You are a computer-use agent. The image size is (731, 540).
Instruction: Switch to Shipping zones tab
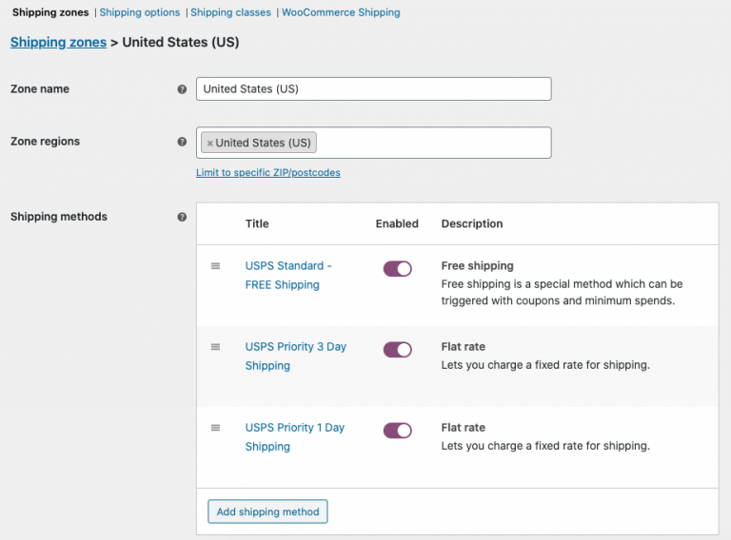[x=50, y=12]
